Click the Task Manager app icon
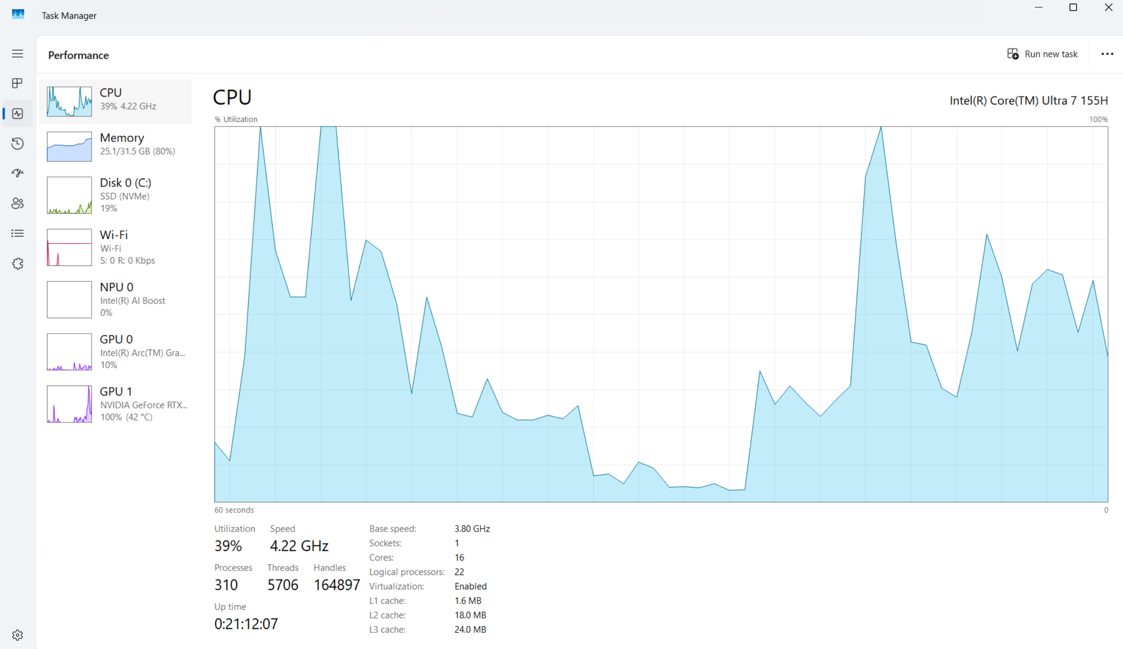The width and height of the screenshot is (1123, 649). point(18,14)
